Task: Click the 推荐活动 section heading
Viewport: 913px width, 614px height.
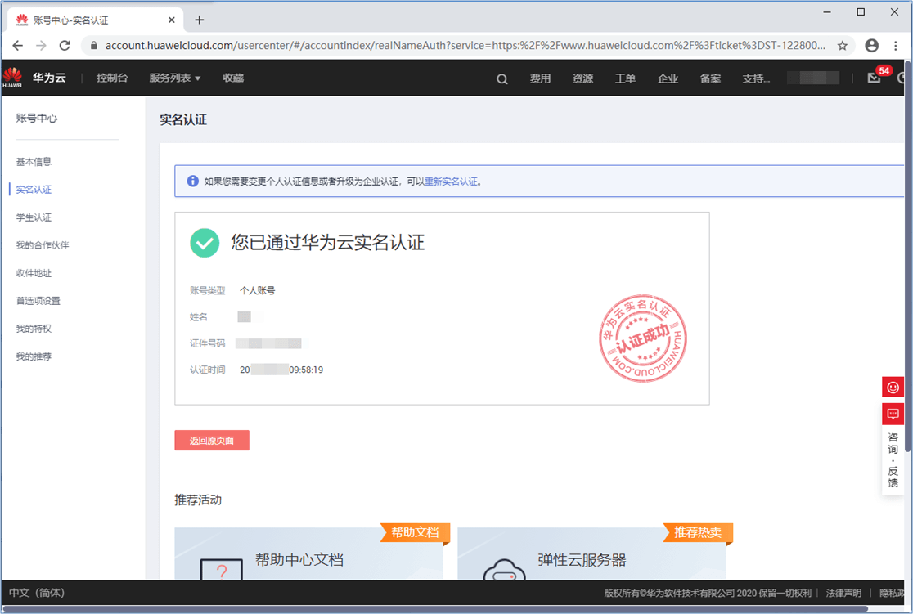Action: [x=198, y=500]
